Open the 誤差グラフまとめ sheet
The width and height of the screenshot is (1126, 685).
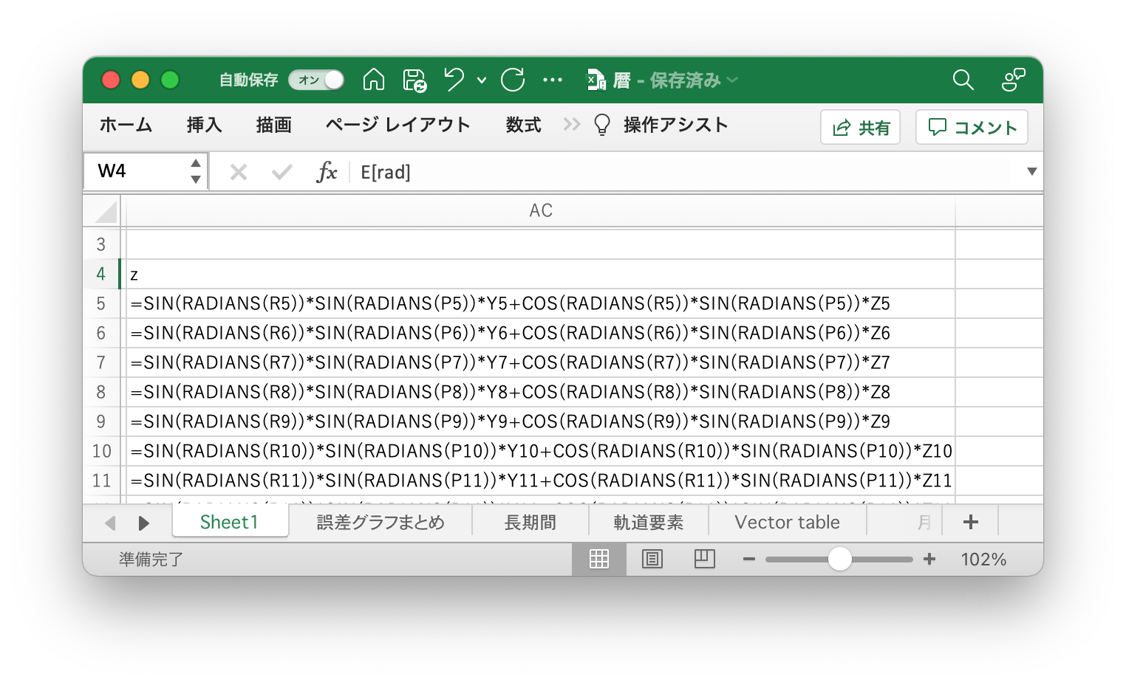(381, 522)
